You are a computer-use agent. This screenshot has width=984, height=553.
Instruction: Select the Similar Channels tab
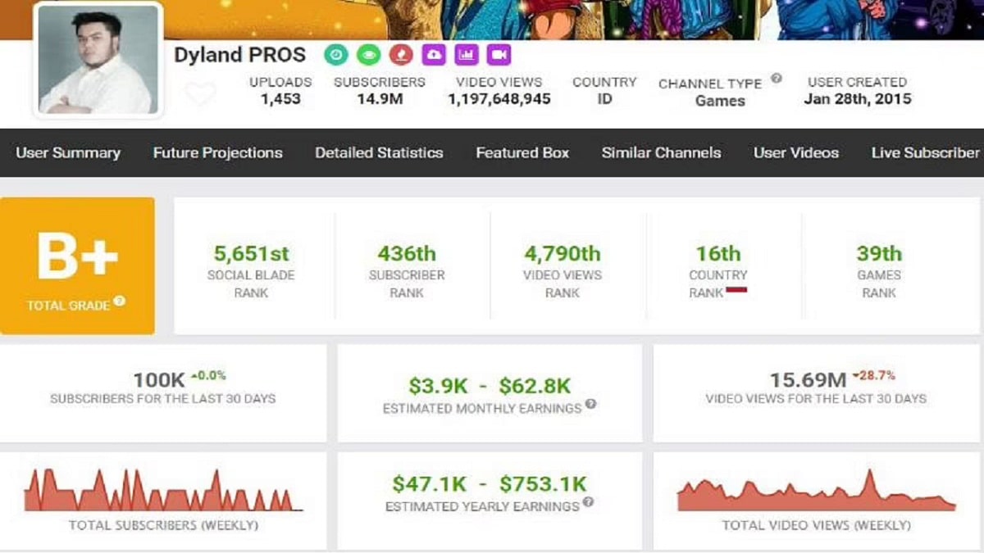(662, 153)
